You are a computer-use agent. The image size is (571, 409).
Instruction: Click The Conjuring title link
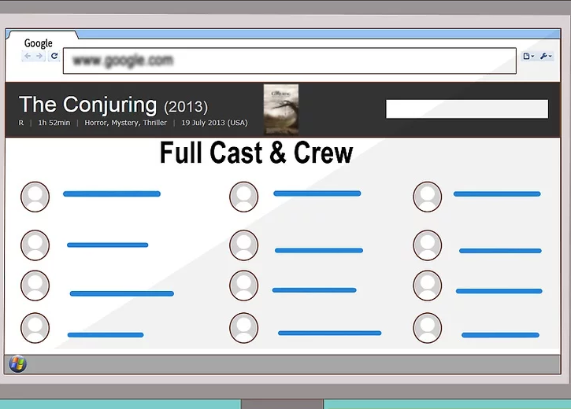(x=87, y=105)
